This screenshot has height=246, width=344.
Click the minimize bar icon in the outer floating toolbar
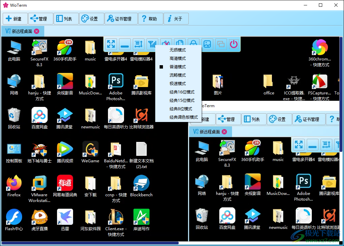(125, 44)
